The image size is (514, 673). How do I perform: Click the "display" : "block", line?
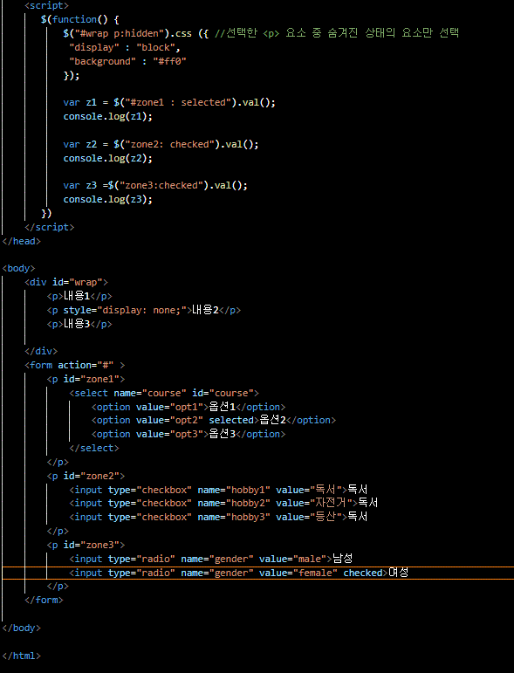coord(125,47)
